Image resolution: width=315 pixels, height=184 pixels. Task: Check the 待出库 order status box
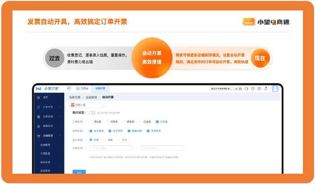click(x=91, y=122)
